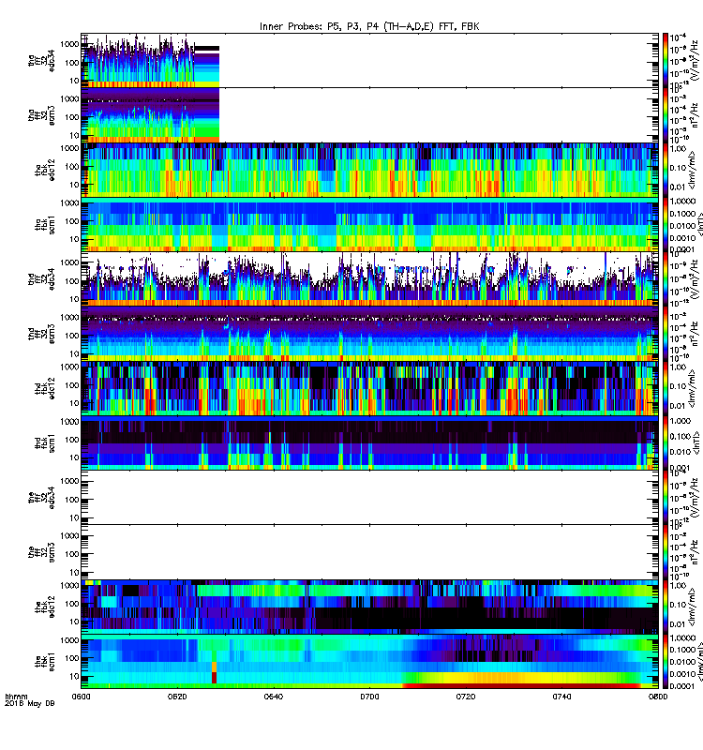
Task: Click inside the the fbk edc12 spectrogram panel
Action: (369, 607)
